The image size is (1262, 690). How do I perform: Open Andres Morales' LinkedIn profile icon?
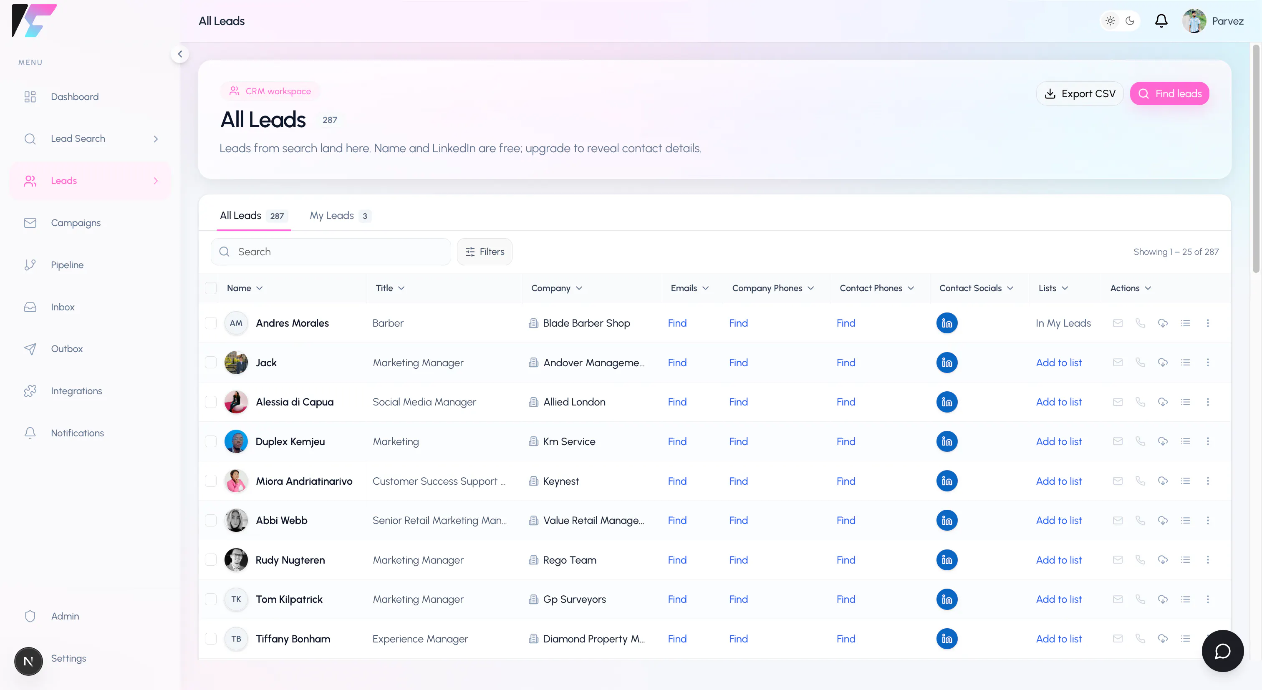click(x=946, y=323)
